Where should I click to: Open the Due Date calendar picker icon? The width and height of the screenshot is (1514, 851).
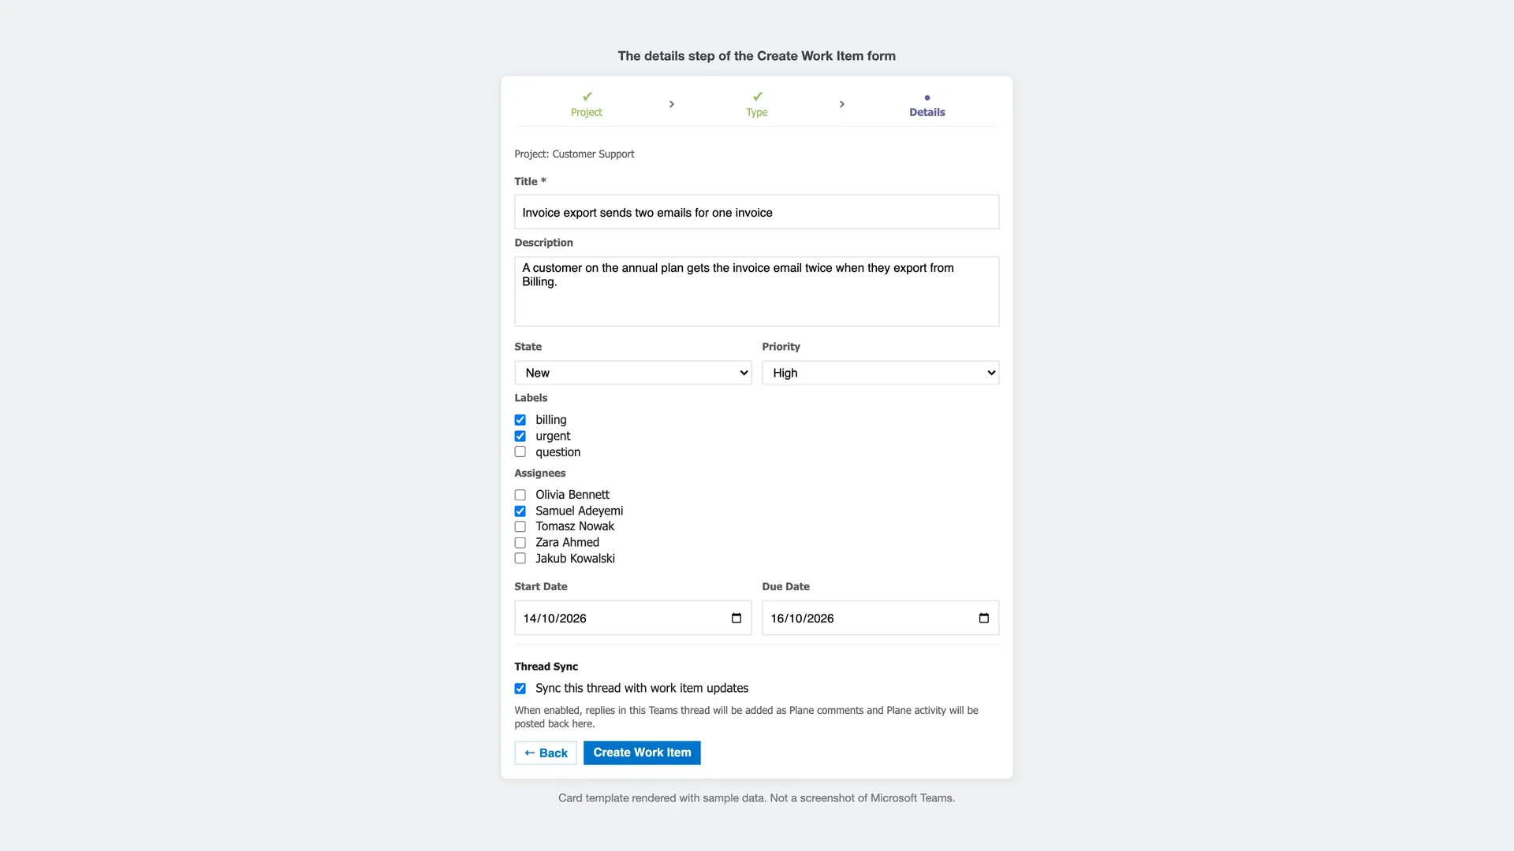point(984,618)
